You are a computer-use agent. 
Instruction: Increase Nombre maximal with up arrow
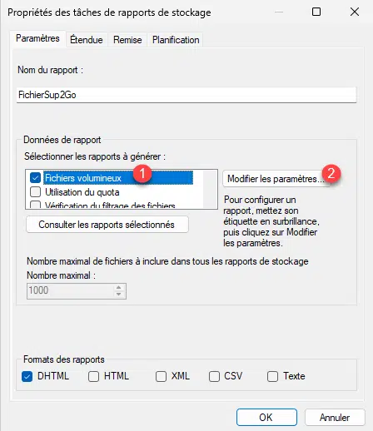click(119, 287)
